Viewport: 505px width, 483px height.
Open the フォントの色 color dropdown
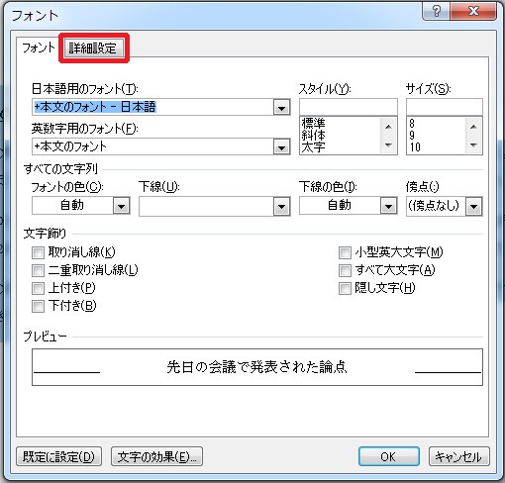121,206
